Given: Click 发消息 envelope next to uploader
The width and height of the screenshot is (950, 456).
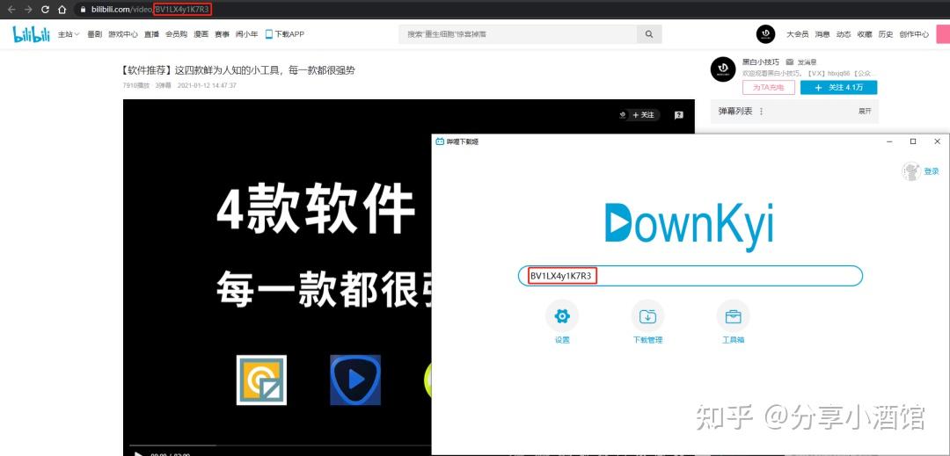Looking at the screenshot, I should tap(801, 62).
